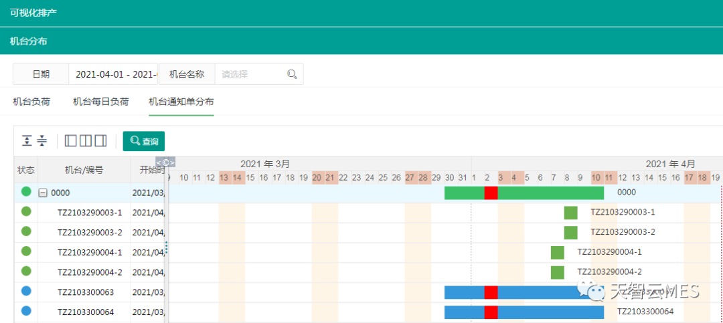The width and height of the screenshot is (723, 323).
Task: Click the red segment in 0000 bar
Action: [491, 193]
